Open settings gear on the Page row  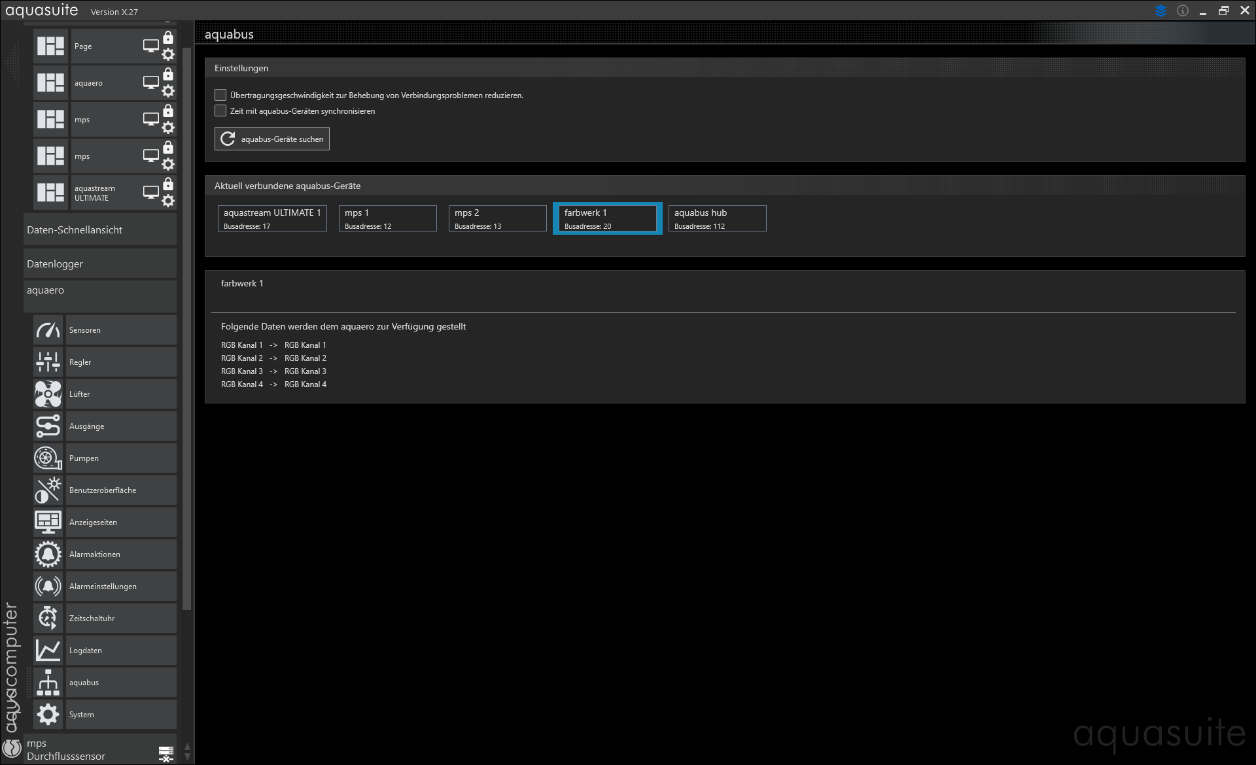click(168, 55)
